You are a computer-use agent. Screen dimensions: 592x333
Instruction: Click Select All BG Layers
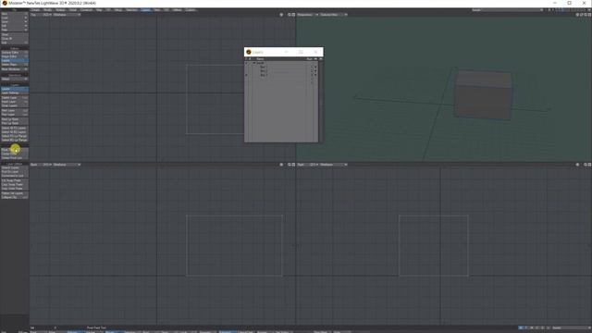[x=15, y=131]
